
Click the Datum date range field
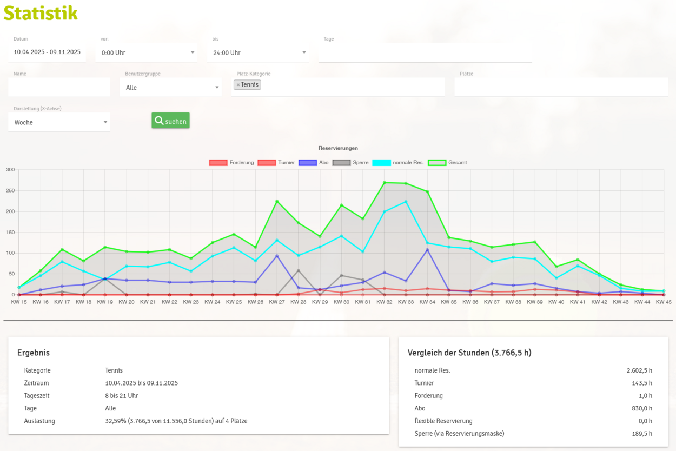click(x=47, y=52)
